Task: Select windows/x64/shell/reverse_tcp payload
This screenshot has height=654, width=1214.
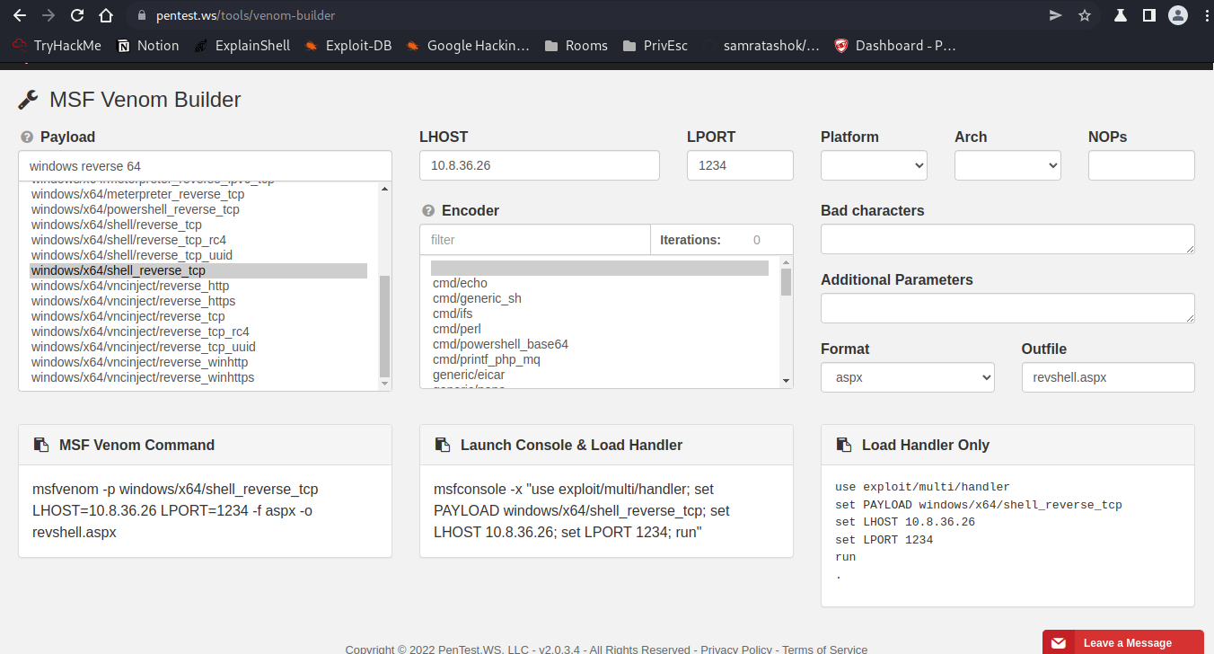Action: [x=198, y=225]
